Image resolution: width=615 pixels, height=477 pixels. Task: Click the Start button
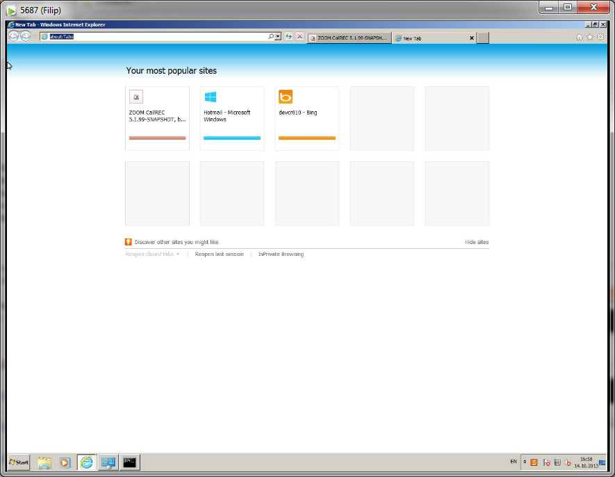click(x=17, y=462)
